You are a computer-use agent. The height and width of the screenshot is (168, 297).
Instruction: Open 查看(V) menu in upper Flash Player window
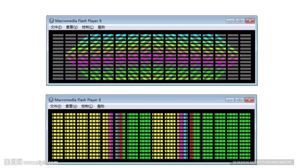72,27
